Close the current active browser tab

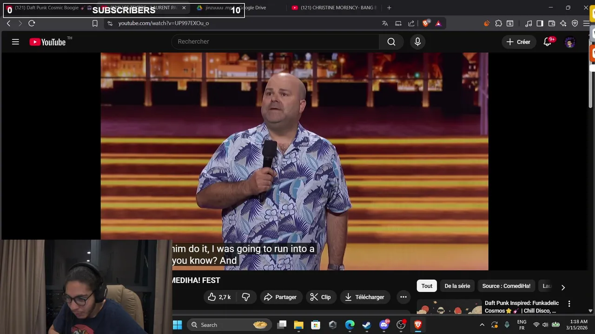(x=184, y=8)
